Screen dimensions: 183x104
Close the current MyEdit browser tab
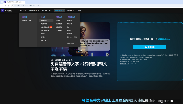point(24,2)
